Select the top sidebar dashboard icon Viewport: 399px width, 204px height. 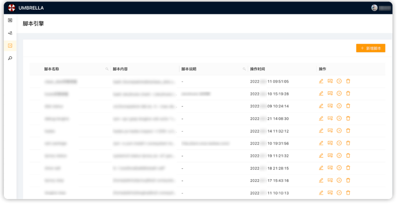pos(10,20)
